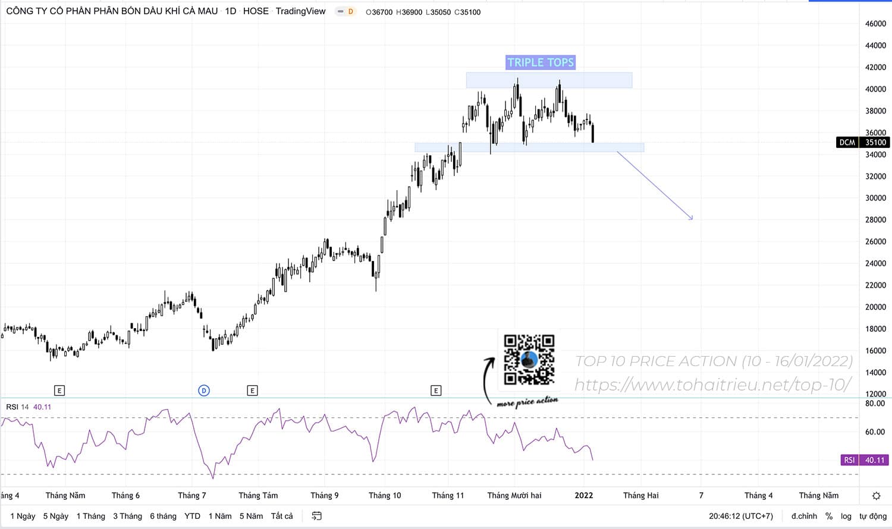Screen dimensions: 892x529
Task: Click the Tất cả range button
Action: pos(282,516)
